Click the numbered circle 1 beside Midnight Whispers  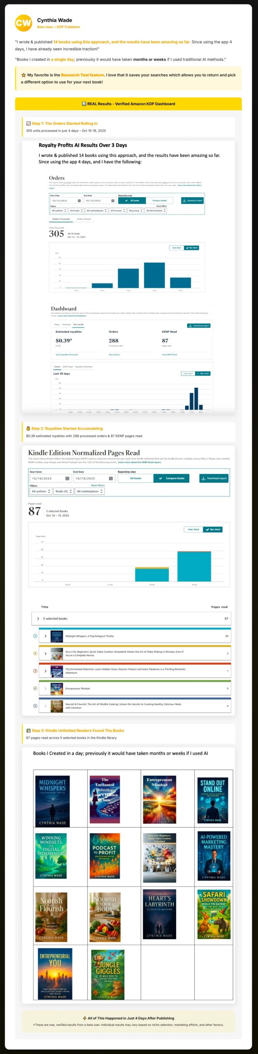coord(35,636)
